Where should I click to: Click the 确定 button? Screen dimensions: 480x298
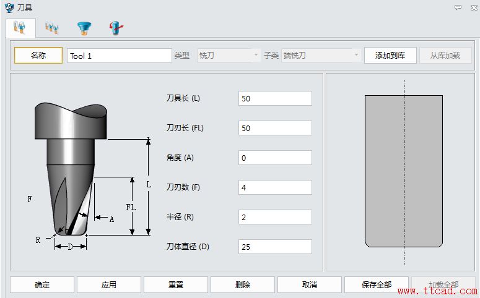click(42, 285)
